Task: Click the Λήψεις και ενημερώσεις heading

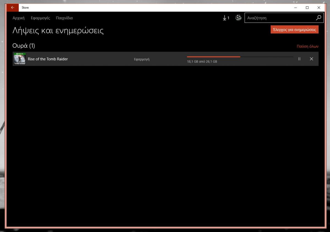Action: (58, 31)
